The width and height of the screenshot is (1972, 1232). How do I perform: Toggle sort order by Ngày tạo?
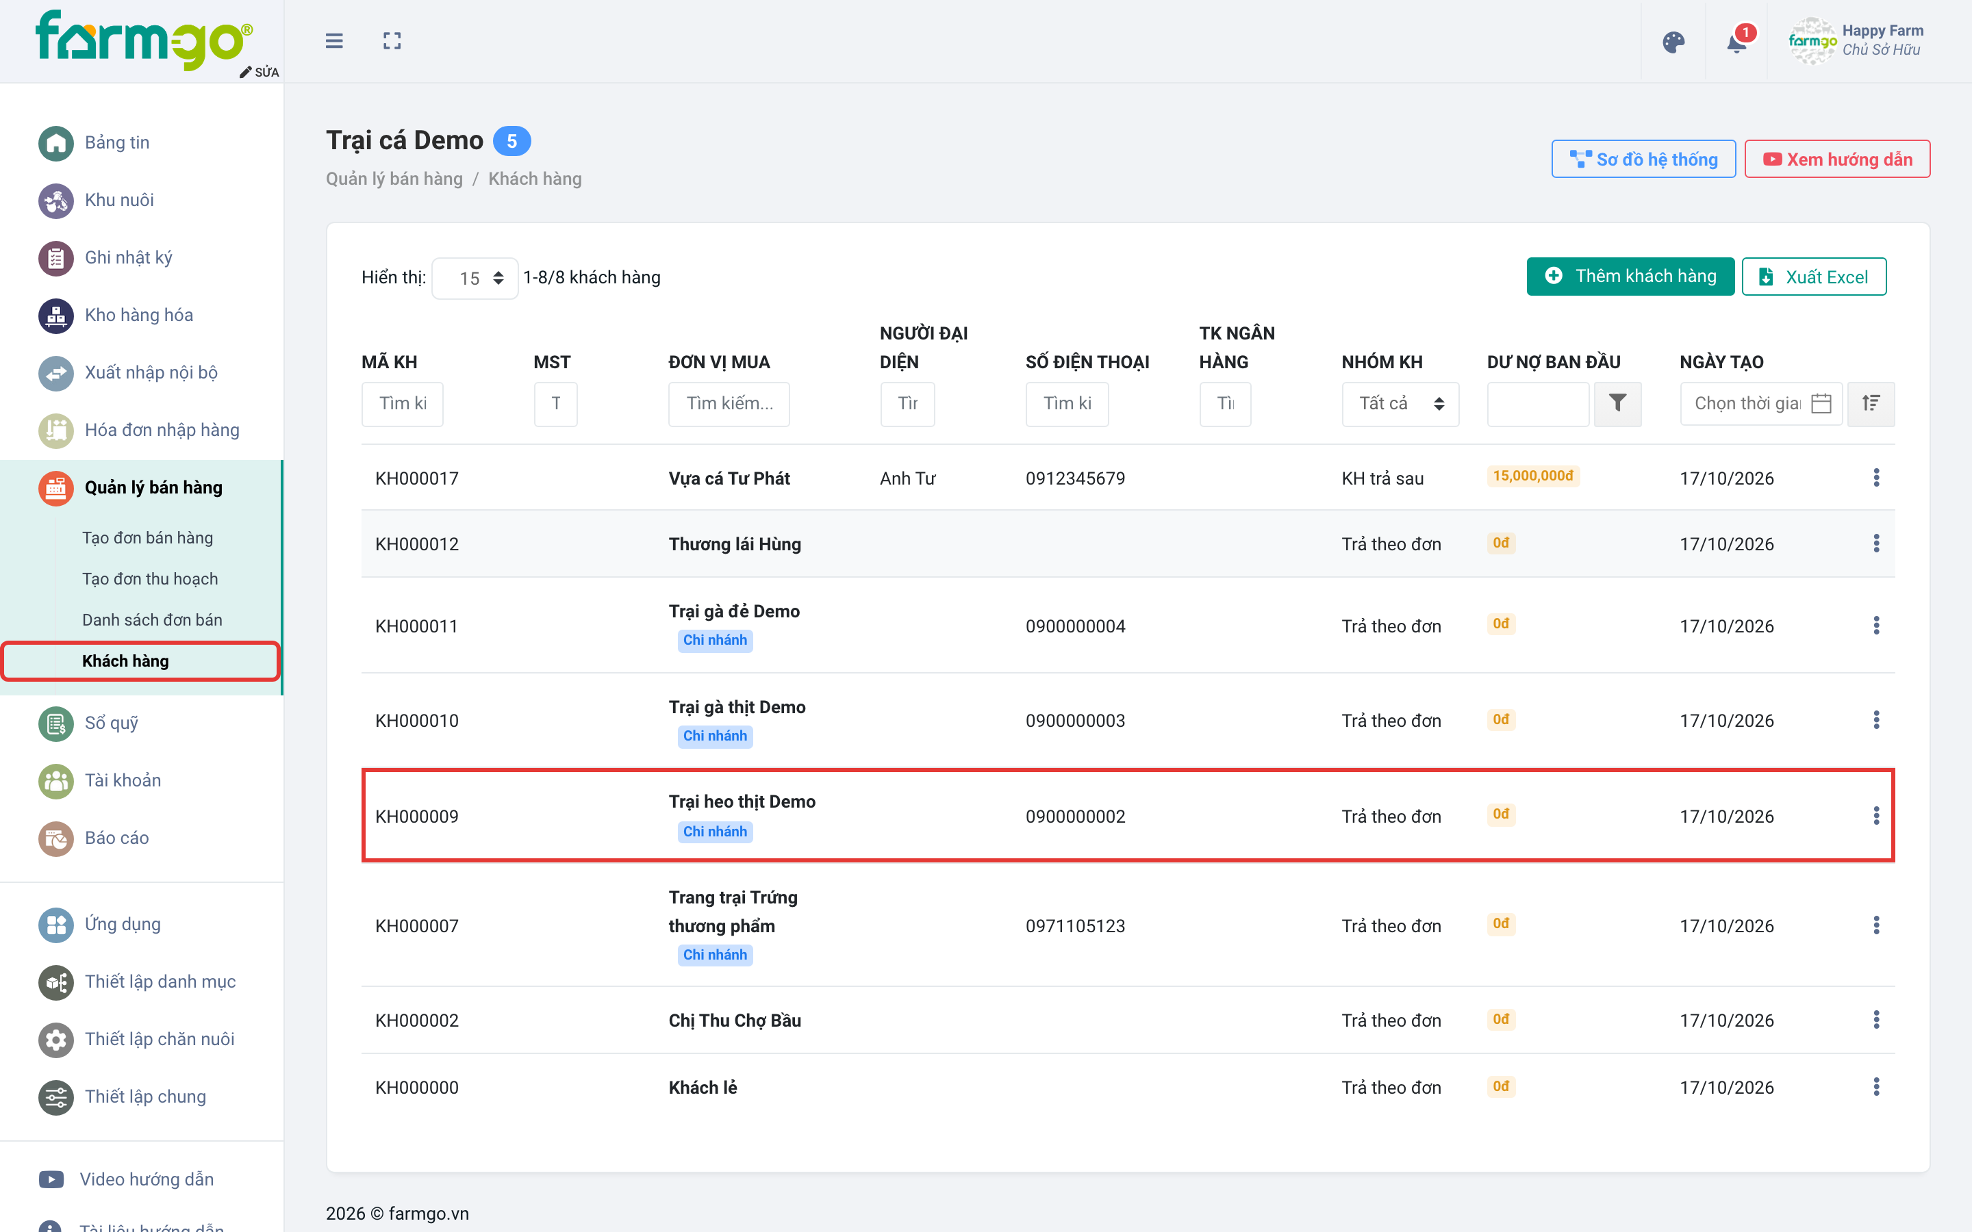click(1871, 403)
